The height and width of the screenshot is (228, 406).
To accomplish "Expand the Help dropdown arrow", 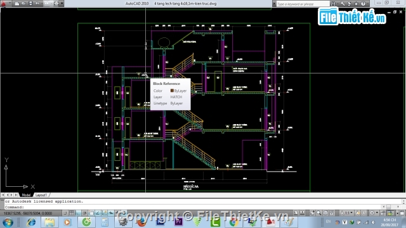I will point(368,4).
